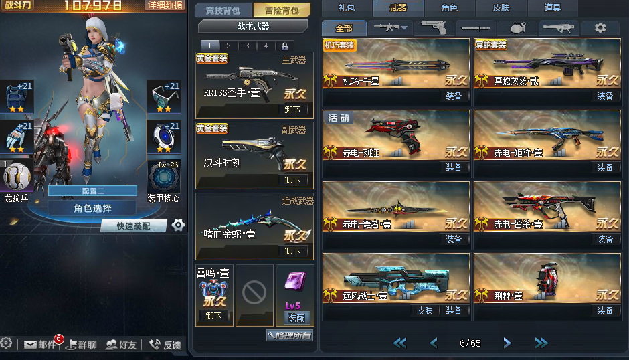
Task: Jump to the last weapon page
Action: coord(541,343)
